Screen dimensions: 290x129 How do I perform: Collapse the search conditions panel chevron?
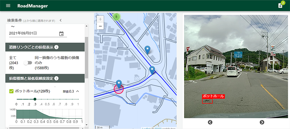[61, 20]
